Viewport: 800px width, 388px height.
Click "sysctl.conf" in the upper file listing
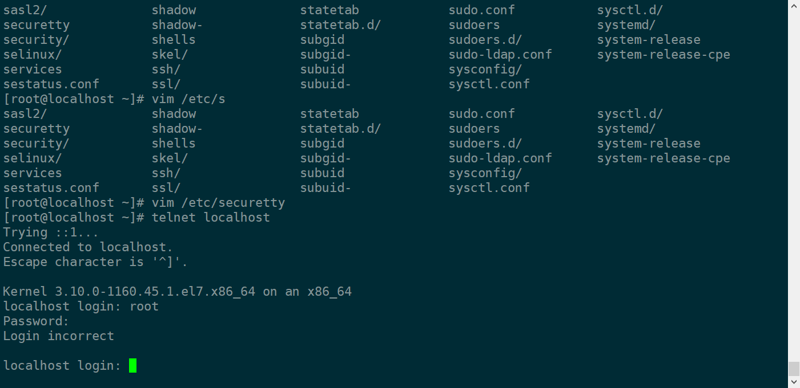click(x=489, y=84)
